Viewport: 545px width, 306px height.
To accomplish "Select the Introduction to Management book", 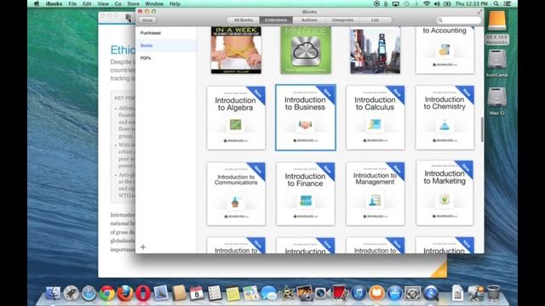I will (376, 194).
